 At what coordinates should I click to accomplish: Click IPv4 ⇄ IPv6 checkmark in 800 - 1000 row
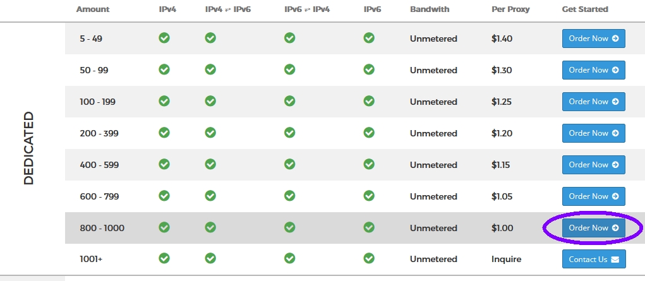click(x=210, y=227)
